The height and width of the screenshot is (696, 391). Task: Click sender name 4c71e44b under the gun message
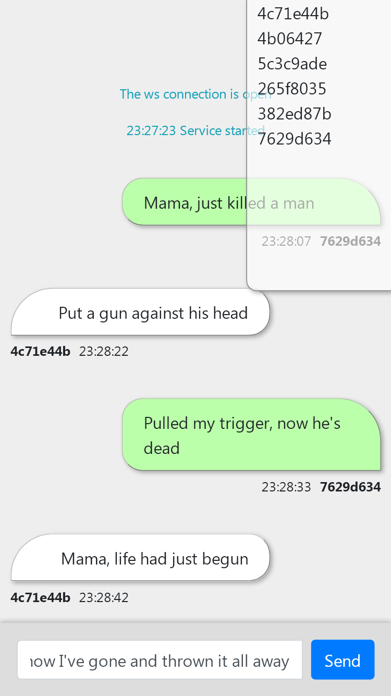pos(40,351)
